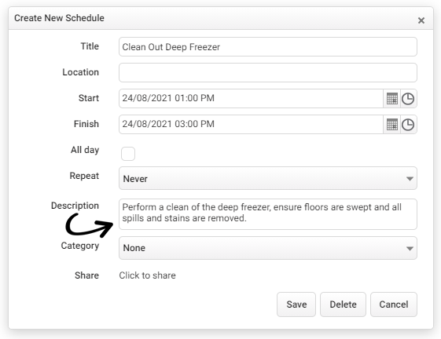
Task: Click the 'Location' field label
Action: (x=81, y=72)
